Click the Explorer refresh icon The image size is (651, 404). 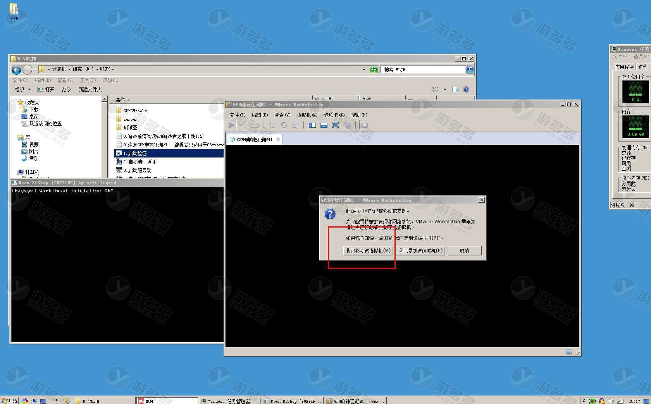pos(374,70)
